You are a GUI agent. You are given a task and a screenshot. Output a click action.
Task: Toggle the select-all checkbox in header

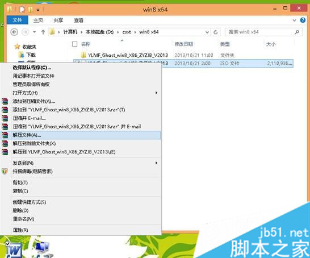click(x=74, y=44)
